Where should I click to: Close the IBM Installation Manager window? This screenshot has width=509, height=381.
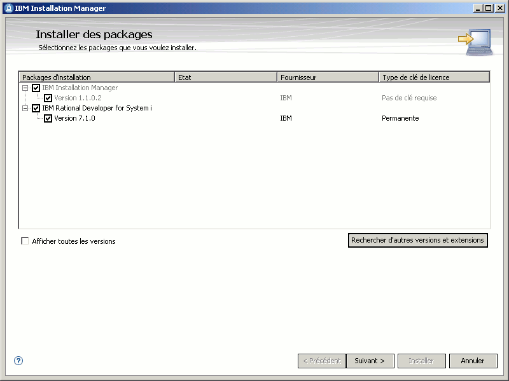pos(500,8)
